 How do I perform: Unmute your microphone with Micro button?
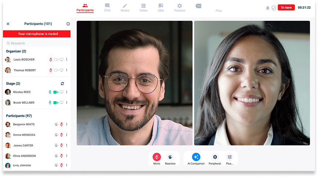tap(157, 157)
